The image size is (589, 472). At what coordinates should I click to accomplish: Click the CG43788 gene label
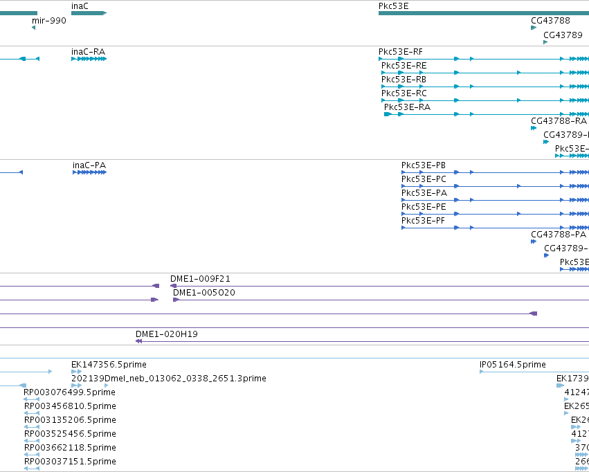[x=550, y=20]
